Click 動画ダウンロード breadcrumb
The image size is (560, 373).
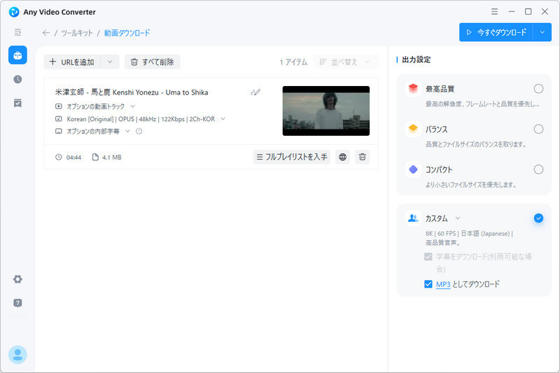tap(127, 33)
